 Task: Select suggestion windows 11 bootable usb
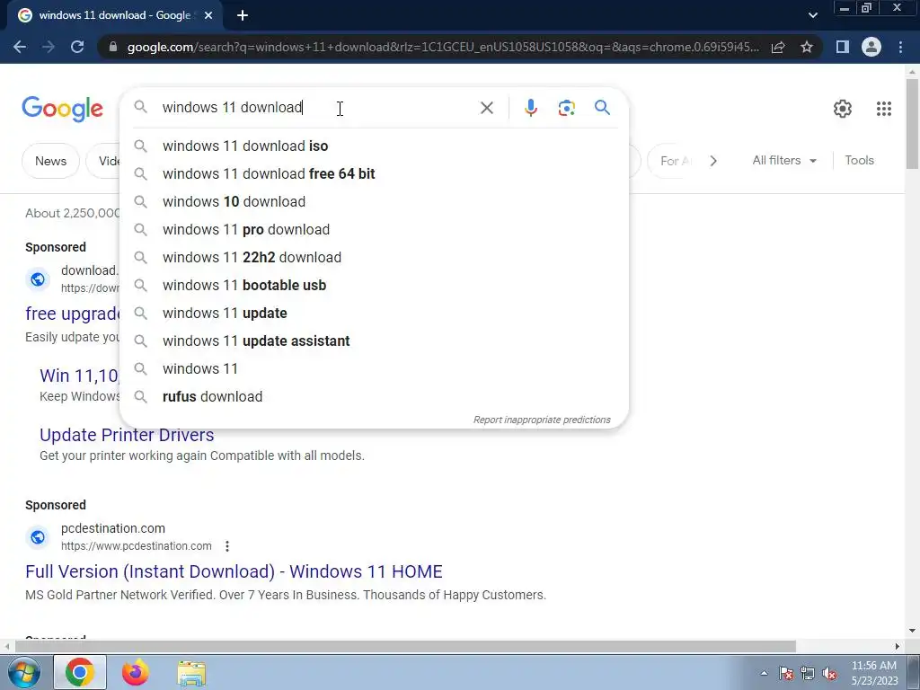click(x=374, y=285)
